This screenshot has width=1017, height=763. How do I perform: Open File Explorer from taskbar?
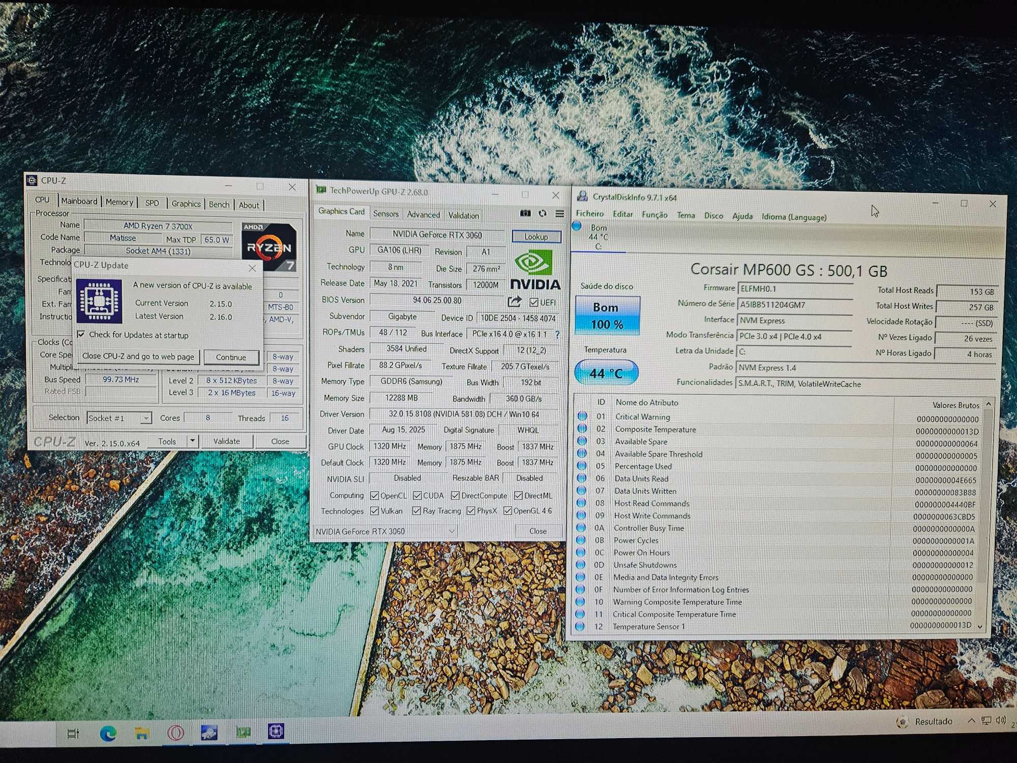click(x=142, y=733)
